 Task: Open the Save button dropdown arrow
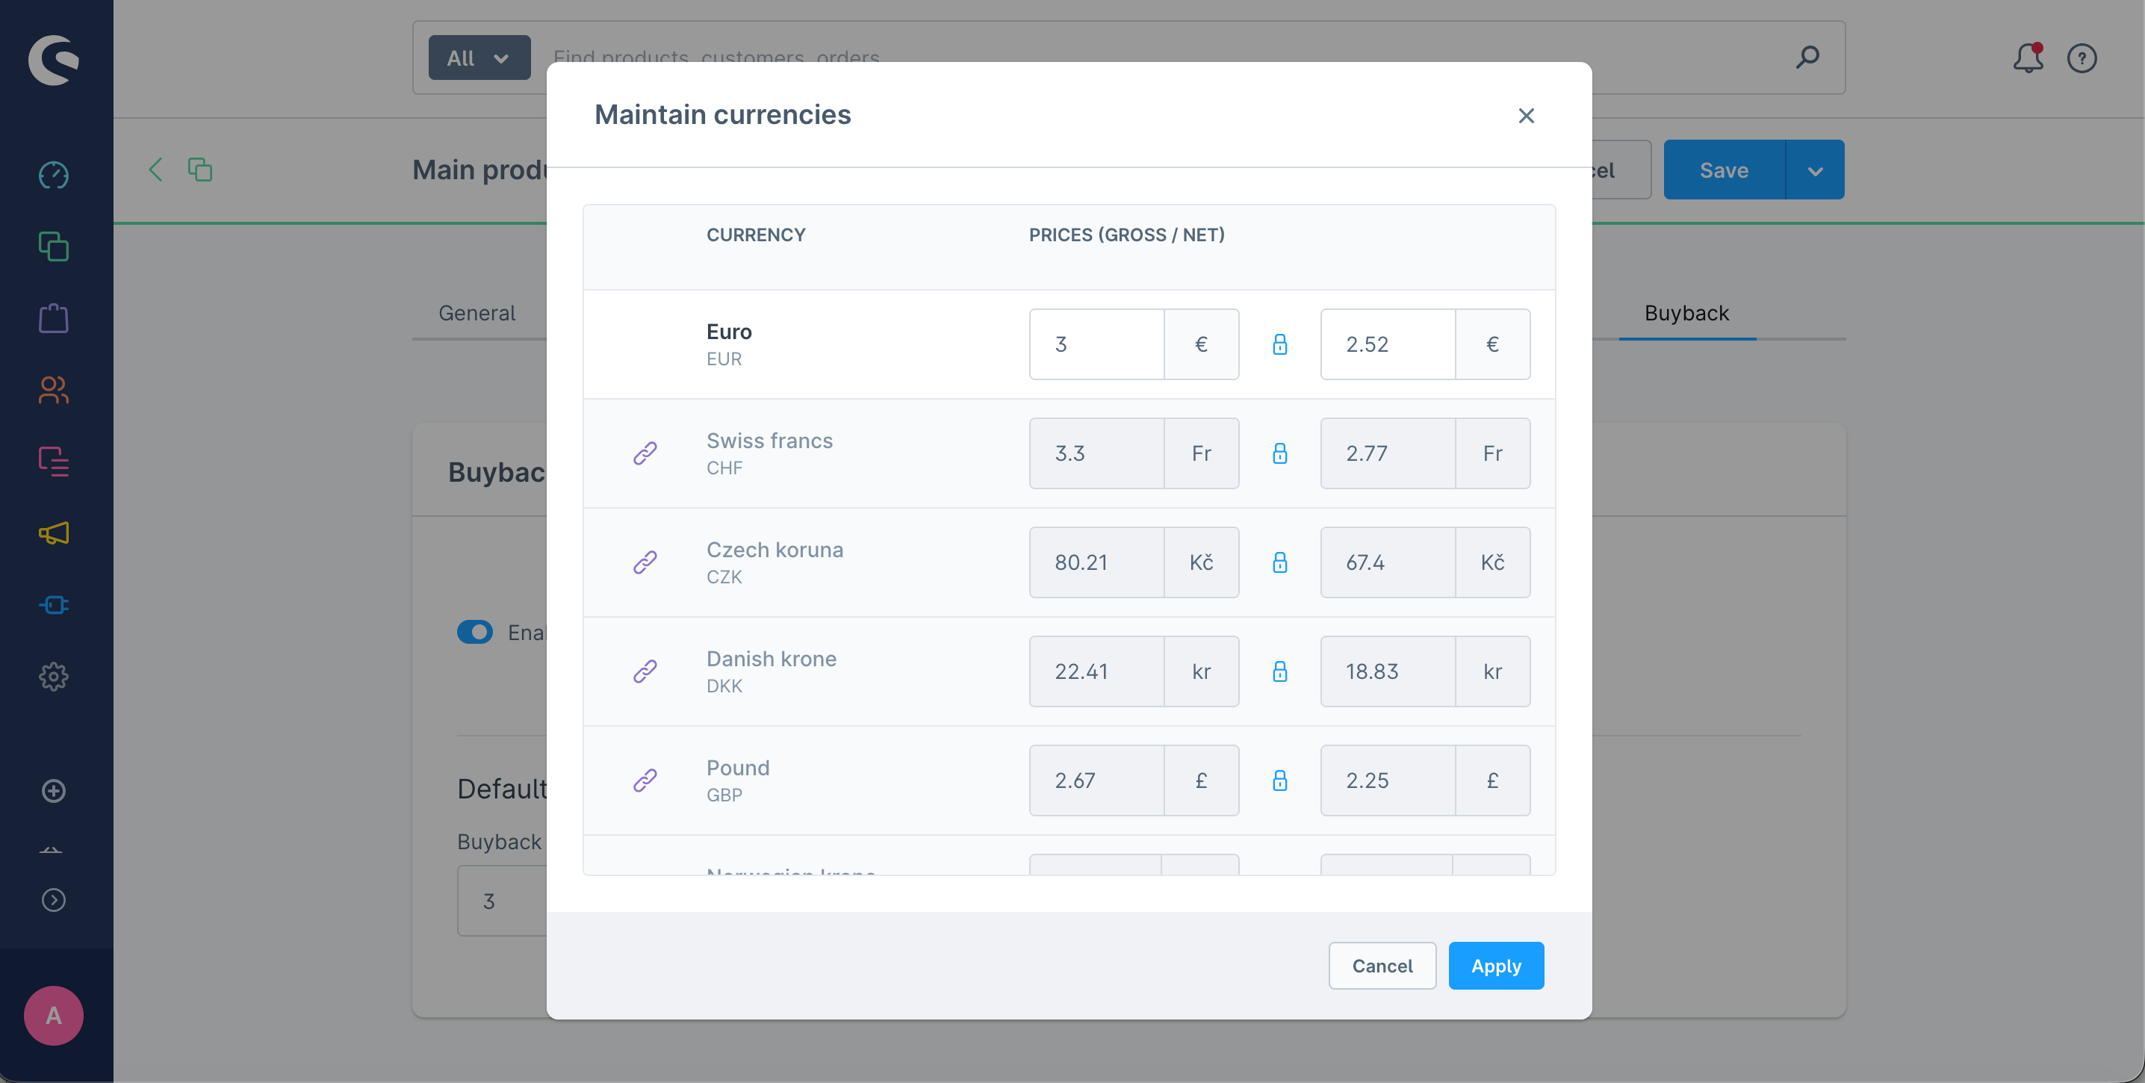point(1815,170)
